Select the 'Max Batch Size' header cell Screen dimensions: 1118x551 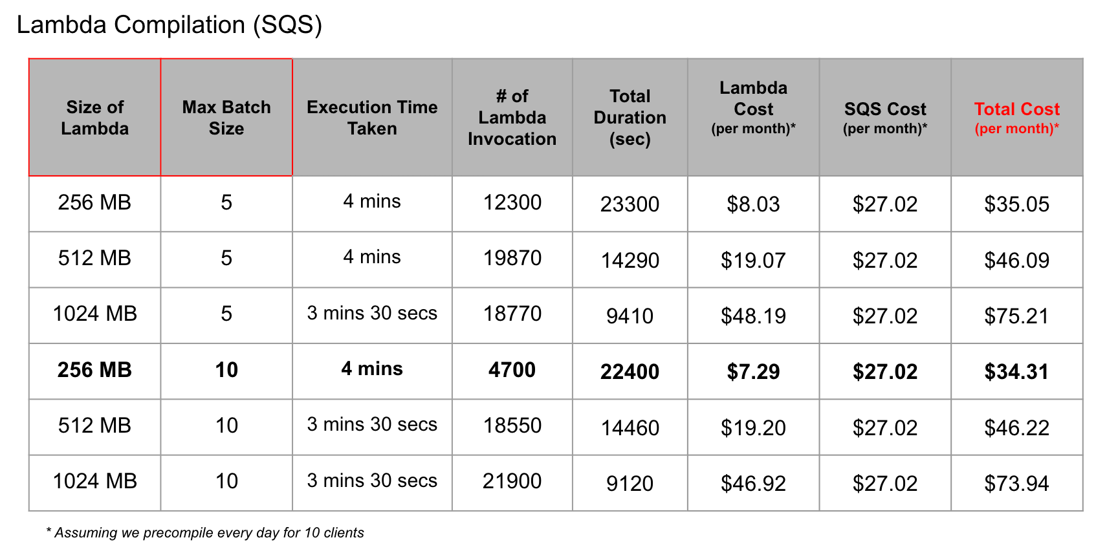click(x=226, y=118)
